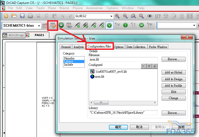This screenshot has height=137, width=199.
Task: Select the 1n4007_rev0.lib configured entry
Action: tap(108, 71)
